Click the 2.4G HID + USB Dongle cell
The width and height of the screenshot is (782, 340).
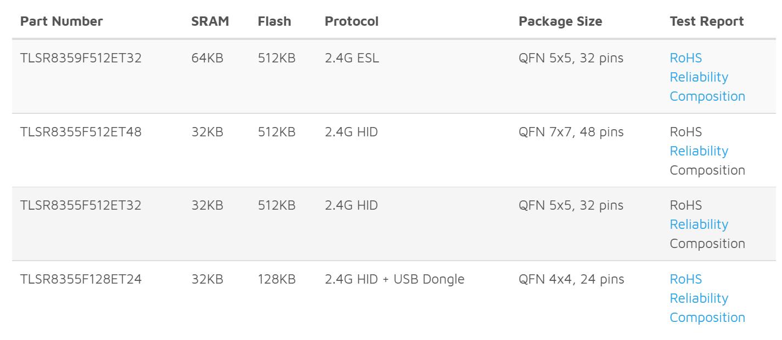pyautogui.click(x=395, y=279)
